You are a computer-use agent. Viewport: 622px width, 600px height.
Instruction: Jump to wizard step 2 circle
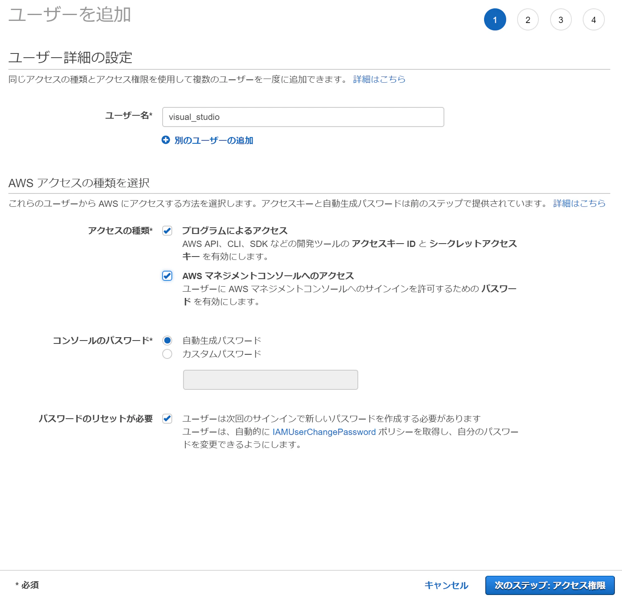tap(528, 20)
